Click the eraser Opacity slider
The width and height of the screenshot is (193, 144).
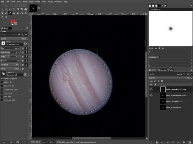click(14, 39)
